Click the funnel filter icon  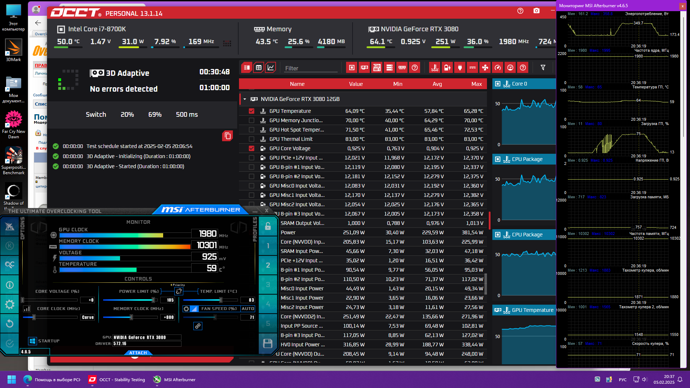coord(543,68)
